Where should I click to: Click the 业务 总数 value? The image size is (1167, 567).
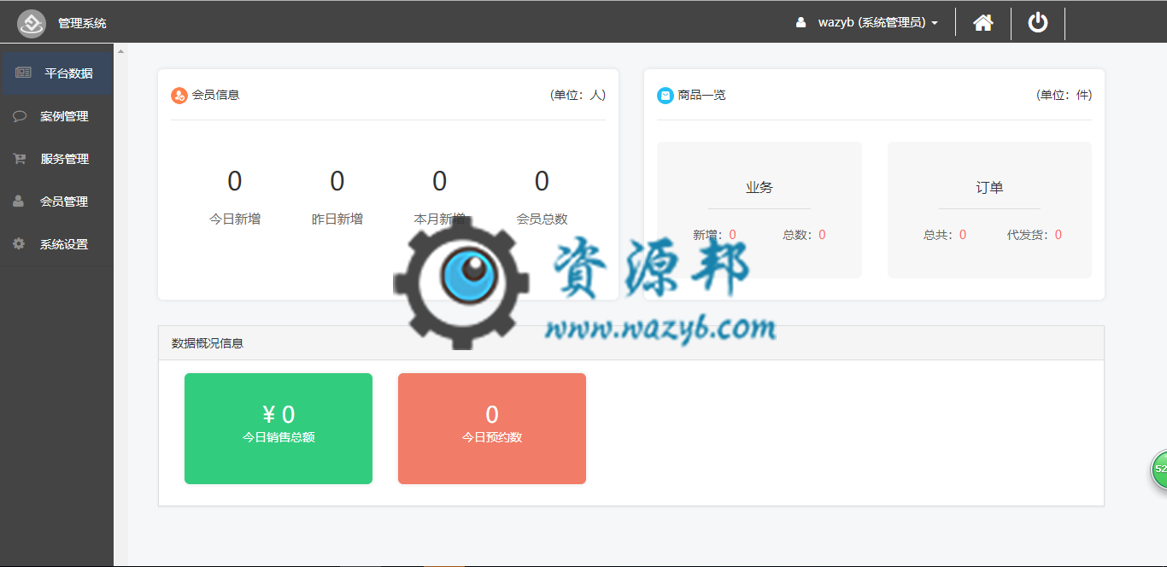click(x=822, y=235)
